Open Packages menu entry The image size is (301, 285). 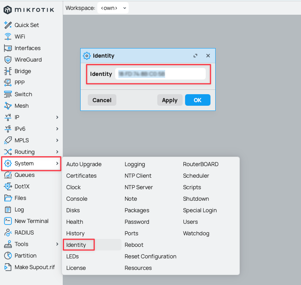click(x=137, y=210)
